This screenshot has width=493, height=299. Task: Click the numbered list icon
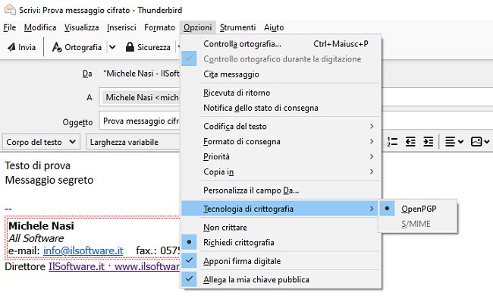click(x=392, y=142)
